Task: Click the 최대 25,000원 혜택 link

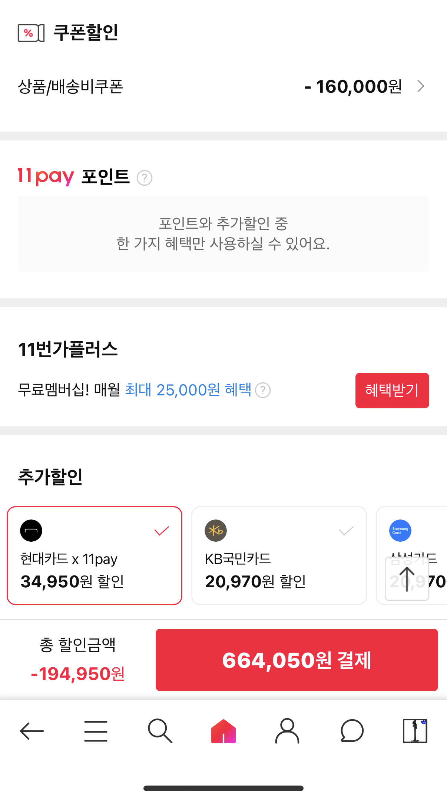Action: click(188, 390)
